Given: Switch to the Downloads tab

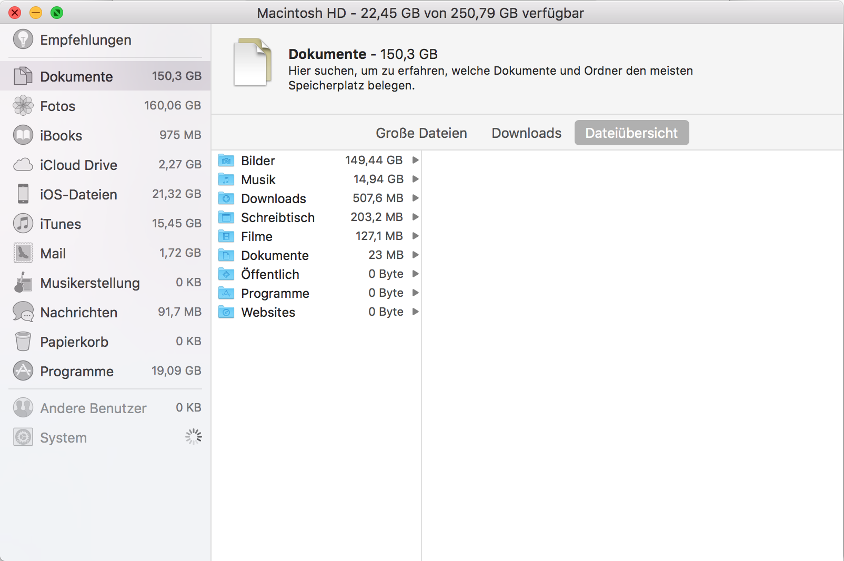Looking at the screenshot, I should pos(527,133).
